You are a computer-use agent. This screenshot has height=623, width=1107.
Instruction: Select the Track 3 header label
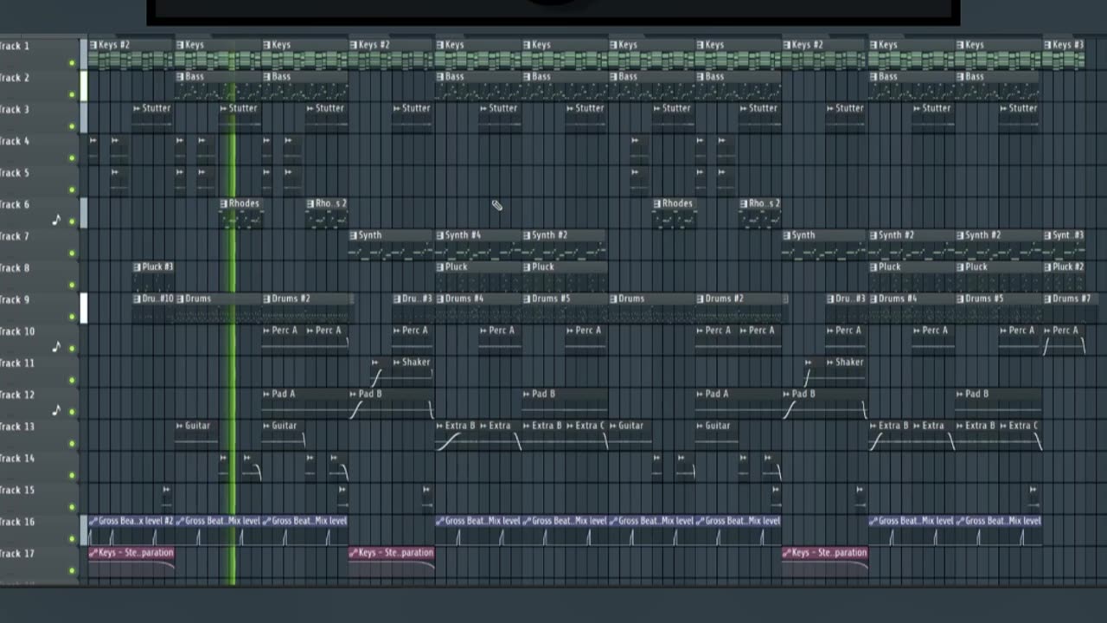click(15, 110)
